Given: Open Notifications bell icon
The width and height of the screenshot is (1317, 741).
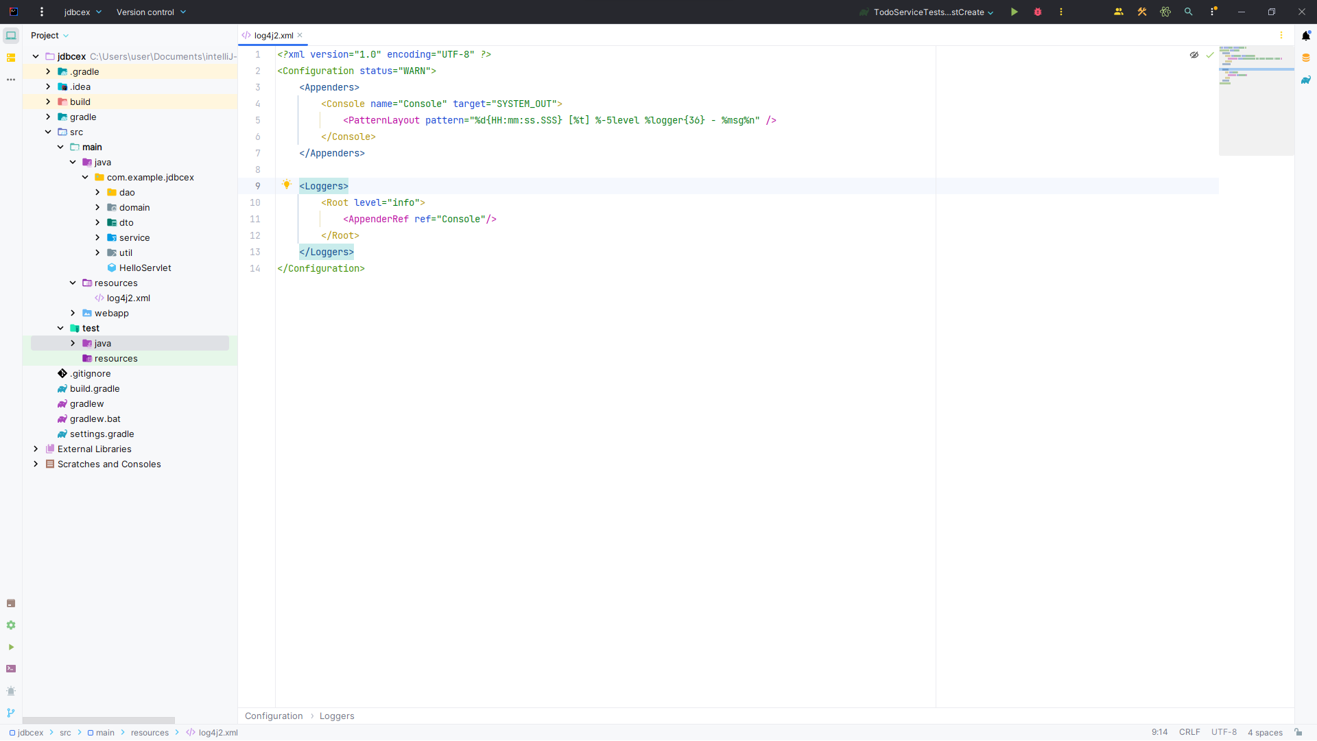Looking at the screenshot, I should point(1306,36).
